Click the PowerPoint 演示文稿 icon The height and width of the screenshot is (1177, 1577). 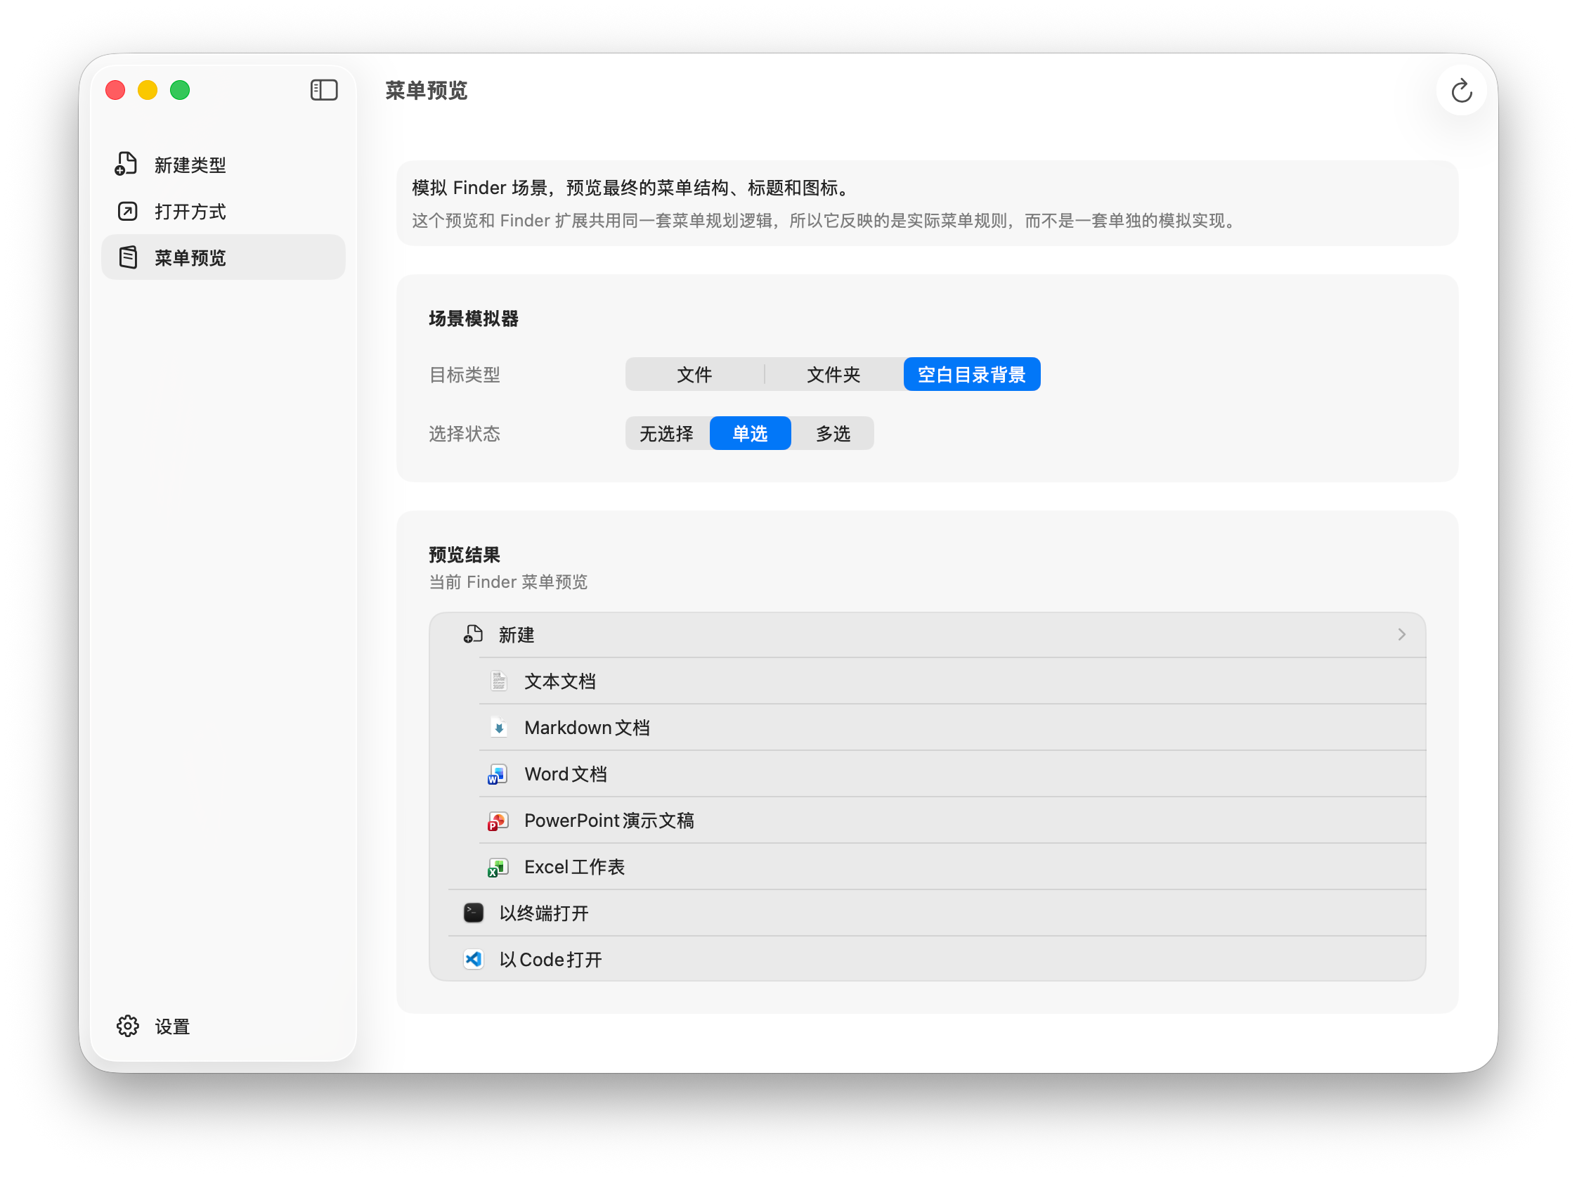pos(498,820)
